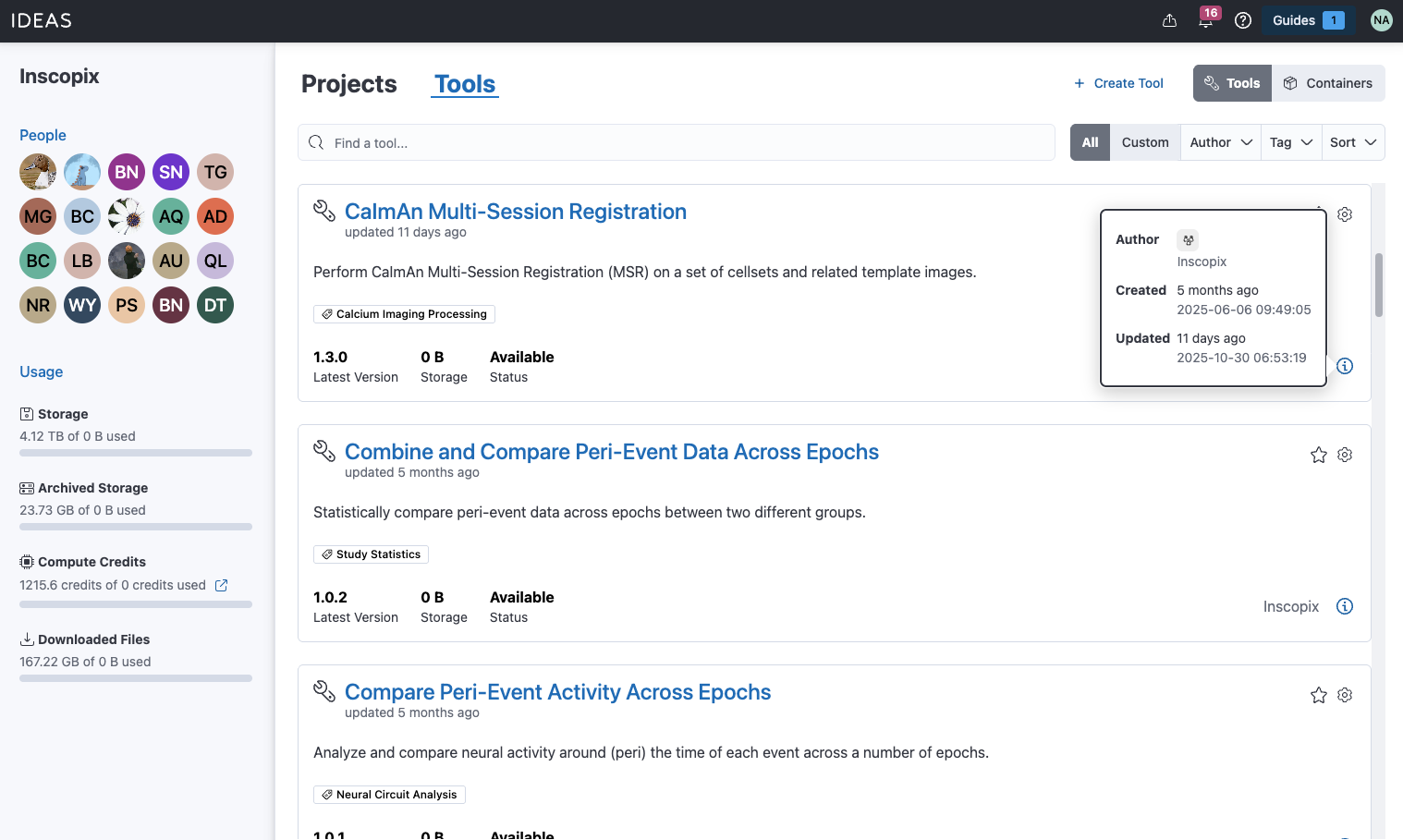Star the Combine and Compare Peri-Event tool
This screenshot has width=1403, height=840.
1319,455
